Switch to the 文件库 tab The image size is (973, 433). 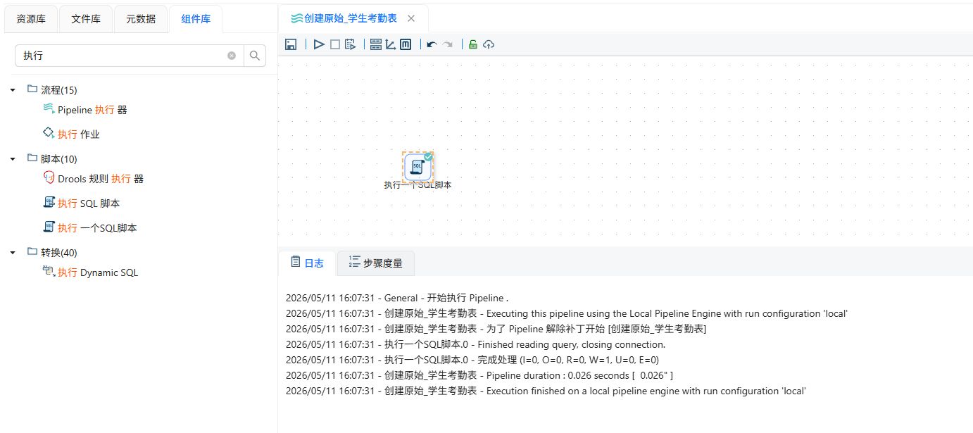(x=86, y=19)
